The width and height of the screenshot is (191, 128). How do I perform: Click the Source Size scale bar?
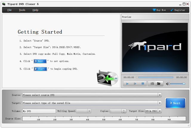pos(104,118)
